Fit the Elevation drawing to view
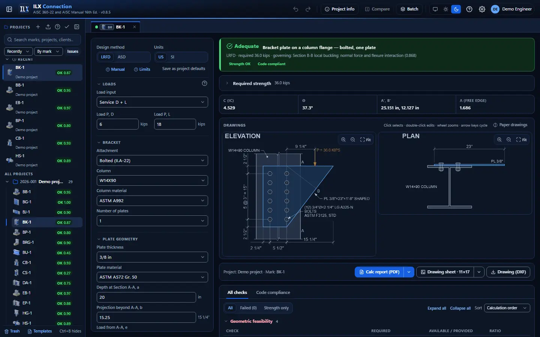This screenshot has width=540, height=337. pos(365,140)
